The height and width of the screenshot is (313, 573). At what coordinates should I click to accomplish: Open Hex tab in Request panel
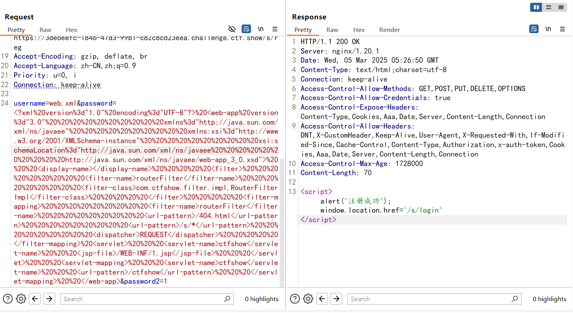pos(71,30)
